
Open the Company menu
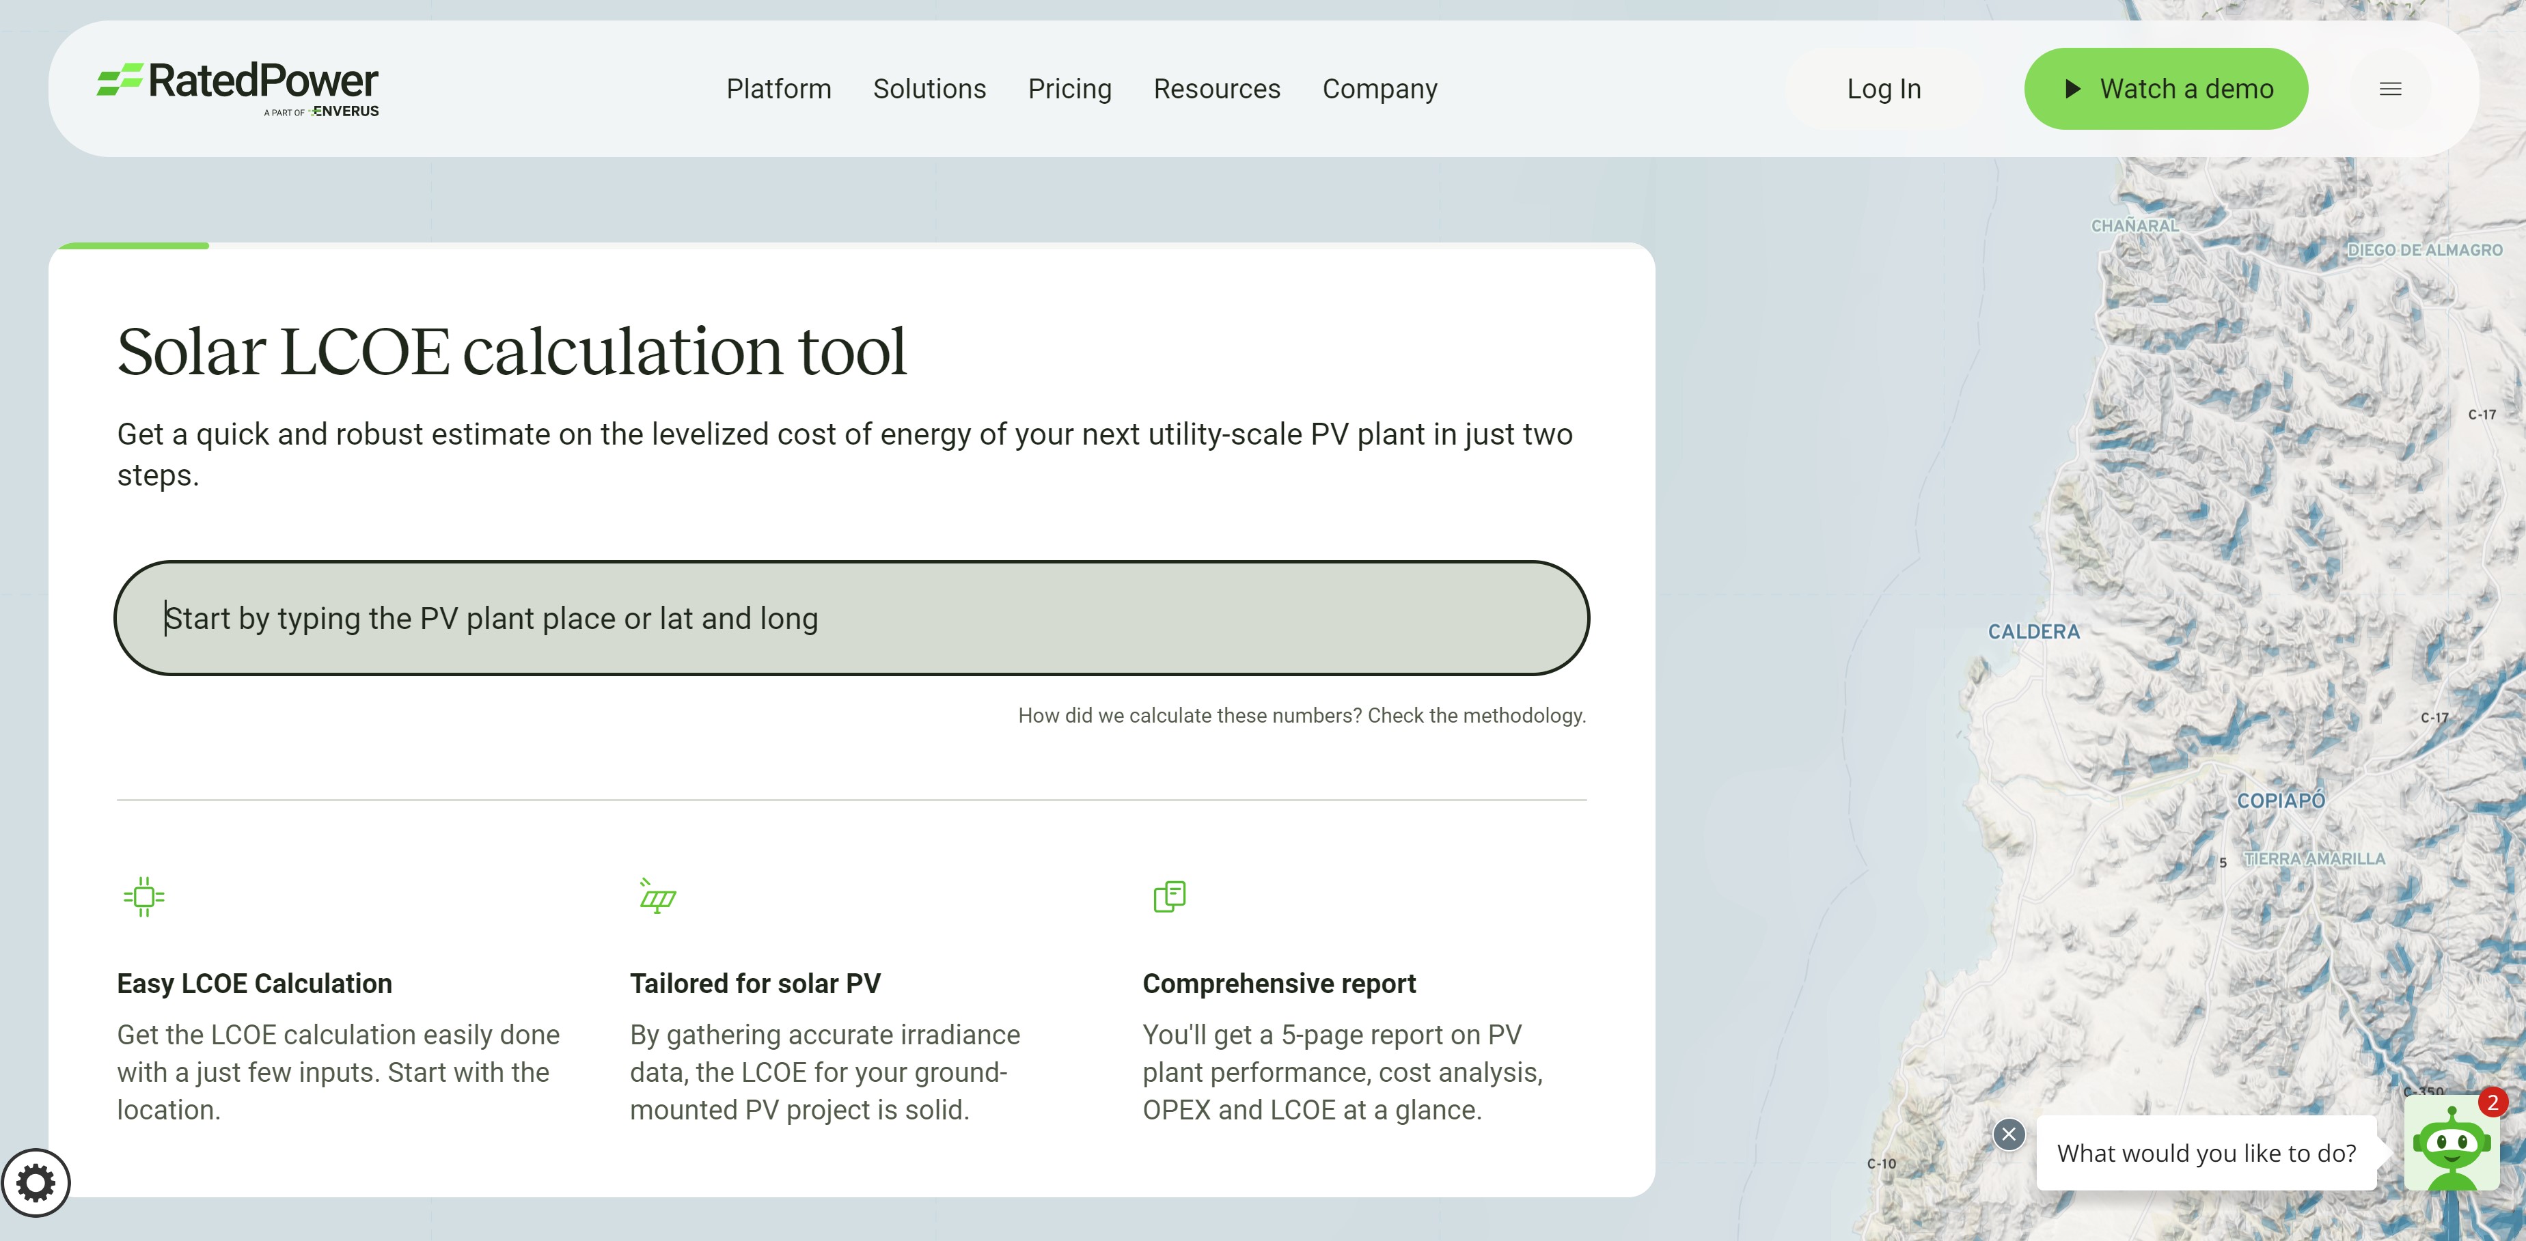coord(1379,88)
